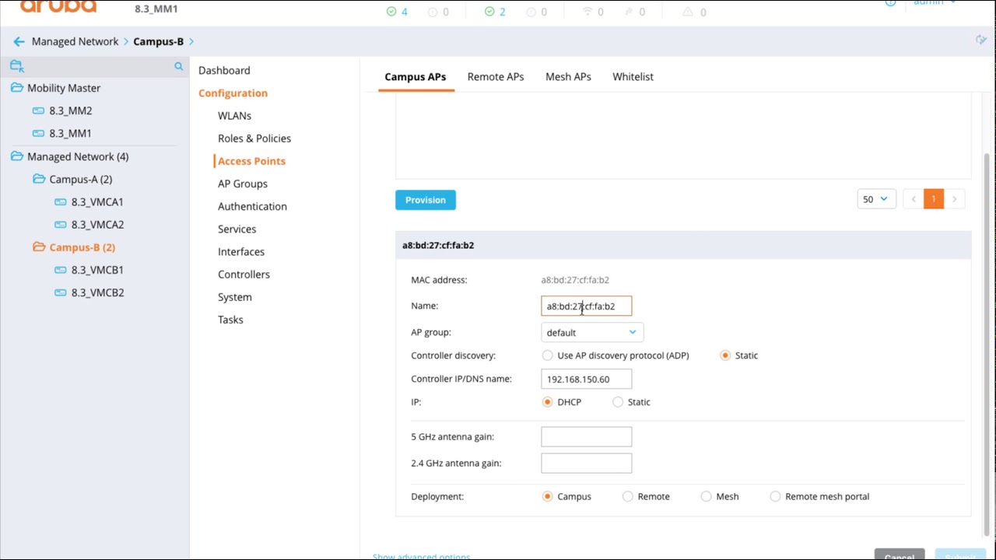The image size is (996, 560).
Task: Select Remote mesh portal deployment
Action: 775,496
